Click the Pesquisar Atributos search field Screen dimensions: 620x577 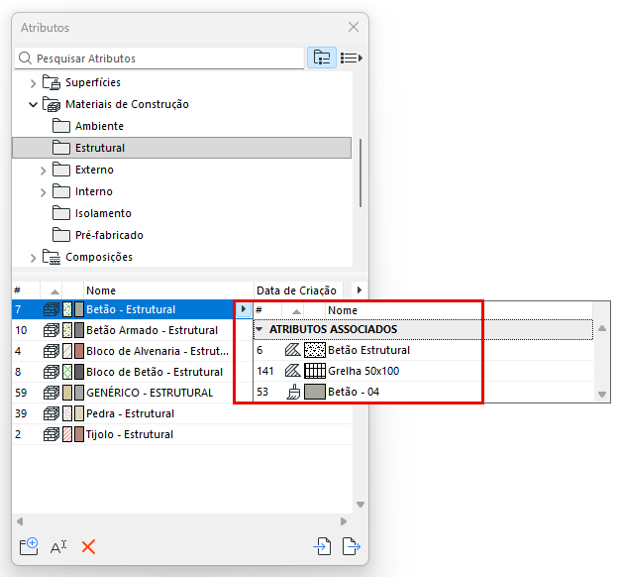coord(159,58)
